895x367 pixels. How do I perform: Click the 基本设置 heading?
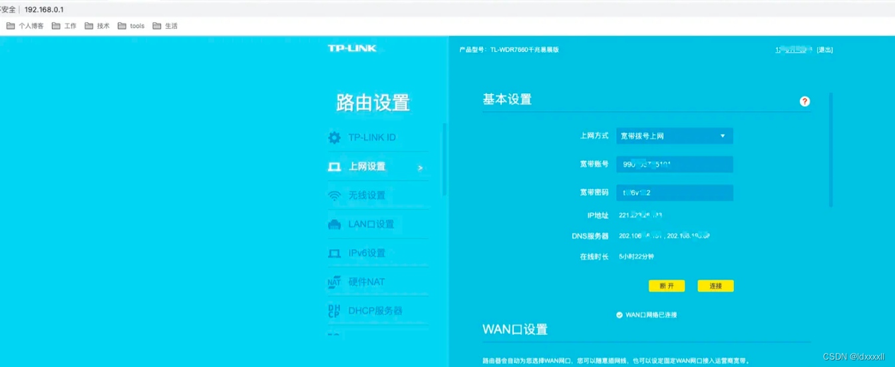click(x=507, y=100)
